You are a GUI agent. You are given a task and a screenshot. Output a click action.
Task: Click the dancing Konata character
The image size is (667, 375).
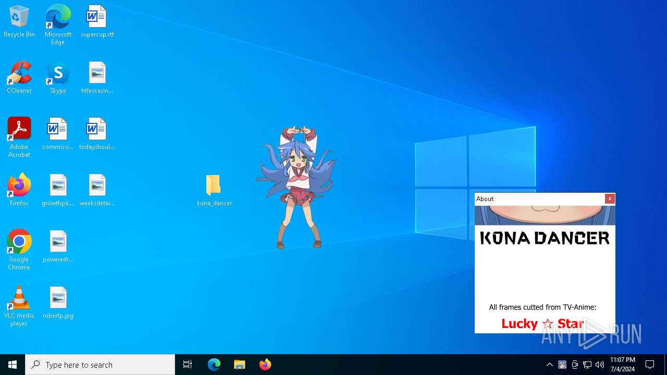(296, 187)
